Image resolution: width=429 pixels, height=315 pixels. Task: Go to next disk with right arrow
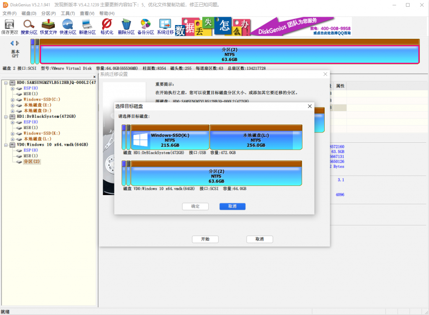18,43
